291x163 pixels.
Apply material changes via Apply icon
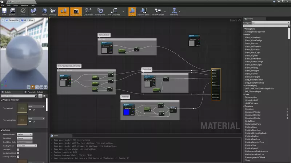pos(23,12)
